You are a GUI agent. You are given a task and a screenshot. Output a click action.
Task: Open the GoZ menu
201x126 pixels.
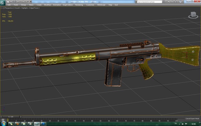(116, 5)
